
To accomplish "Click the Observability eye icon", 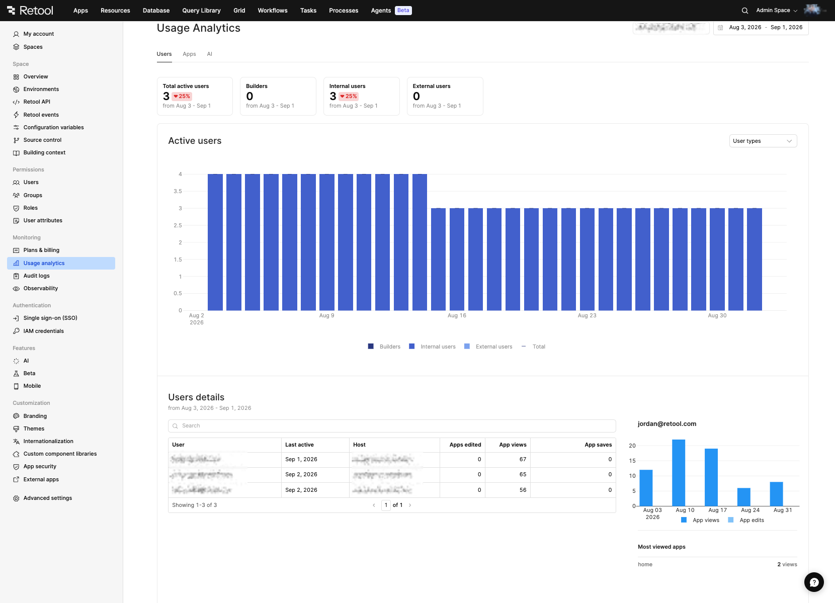I will pyautogui.click(x=16, y=289).
